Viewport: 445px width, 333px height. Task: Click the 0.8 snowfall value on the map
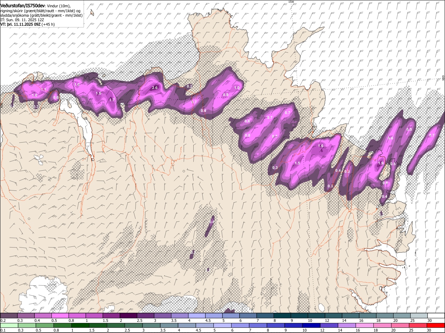click(x=248, y=135)
